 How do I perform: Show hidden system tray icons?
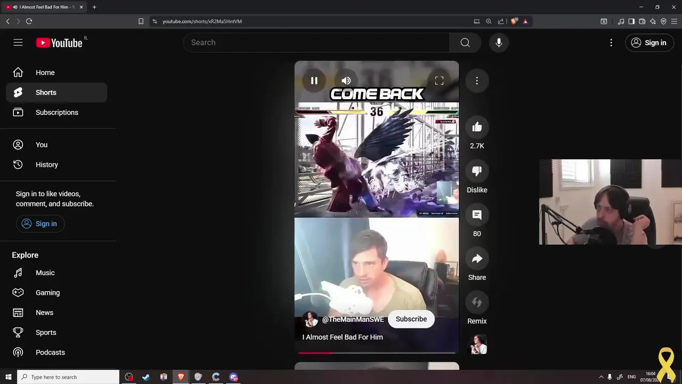pos(601,377)
